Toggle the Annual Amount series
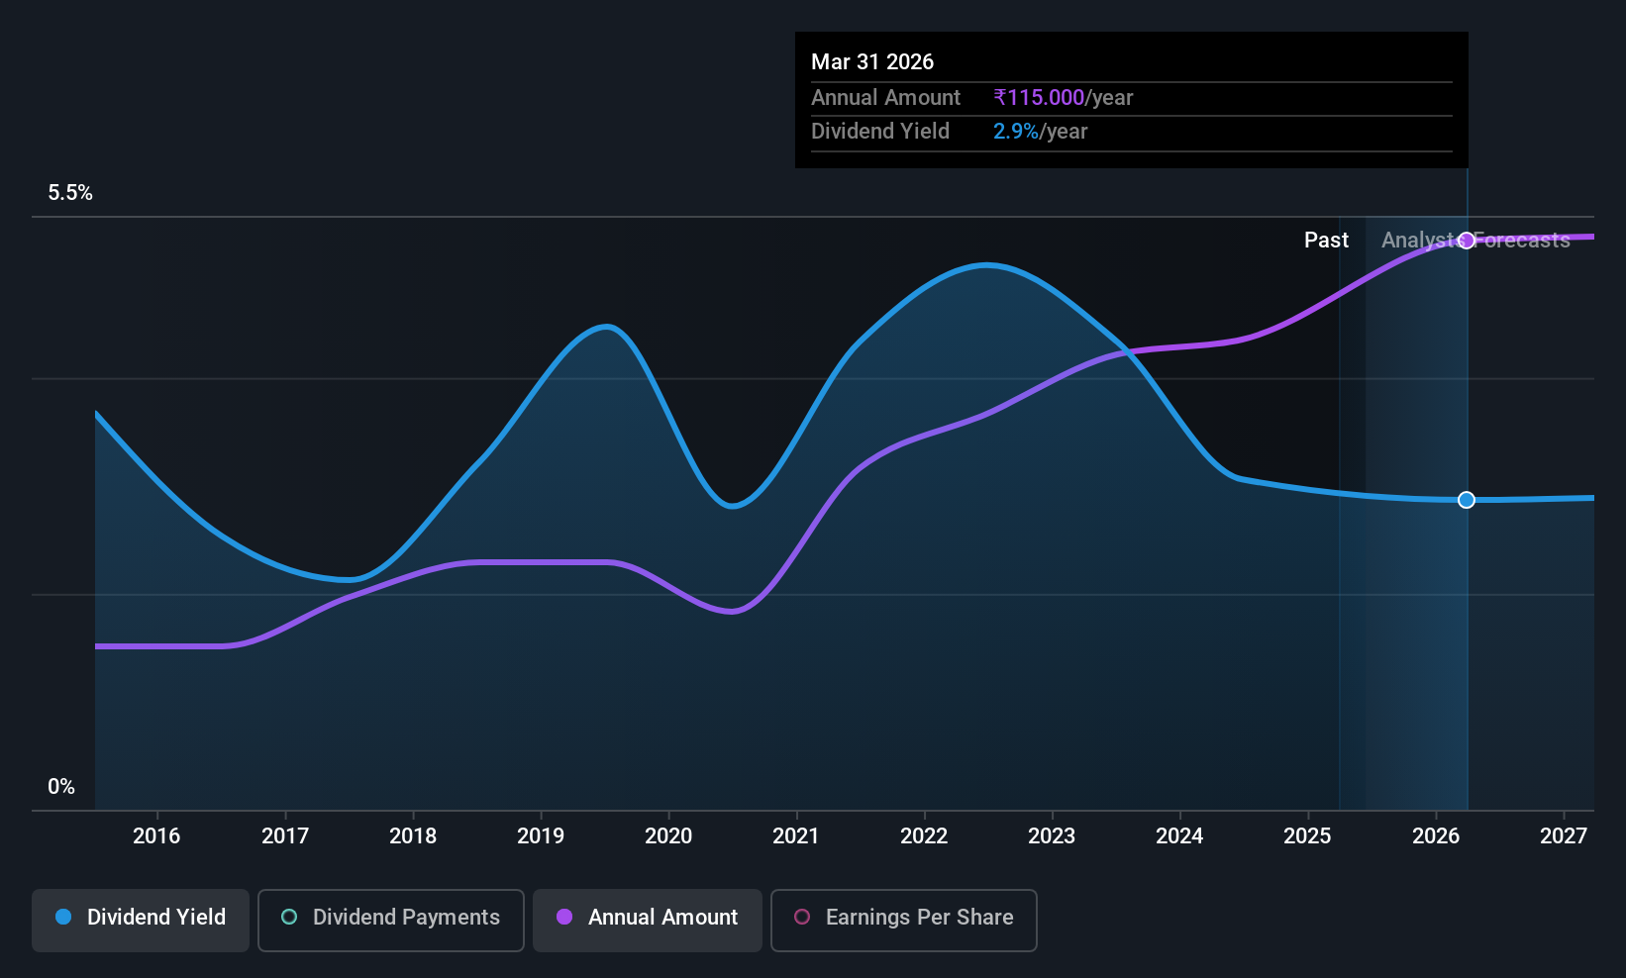This screenshot has width=1626, height=978. (648, 921)
